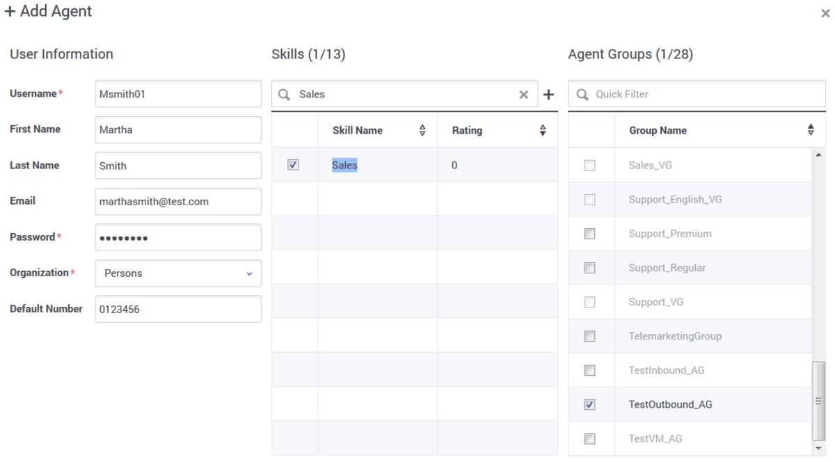Clear the Sales skill search text
The image size is (835, 462).
[524, 95]
